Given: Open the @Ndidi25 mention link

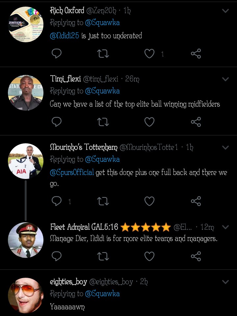Looking at the screenshot, I should click(x=65, y=36).
